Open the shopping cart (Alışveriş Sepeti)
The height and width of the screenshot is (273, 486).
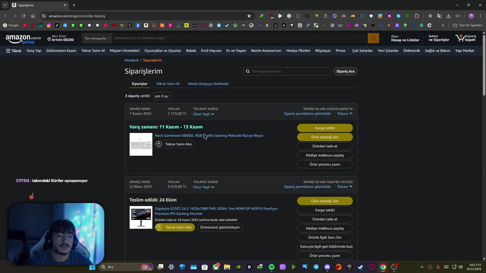click(x=466, y=38)
